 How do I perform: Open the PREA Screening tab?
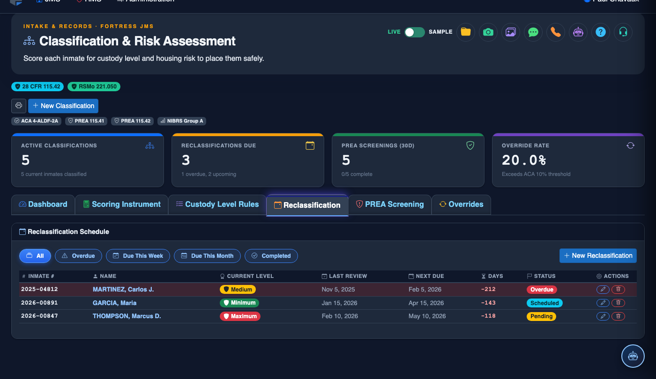point(390,204)
